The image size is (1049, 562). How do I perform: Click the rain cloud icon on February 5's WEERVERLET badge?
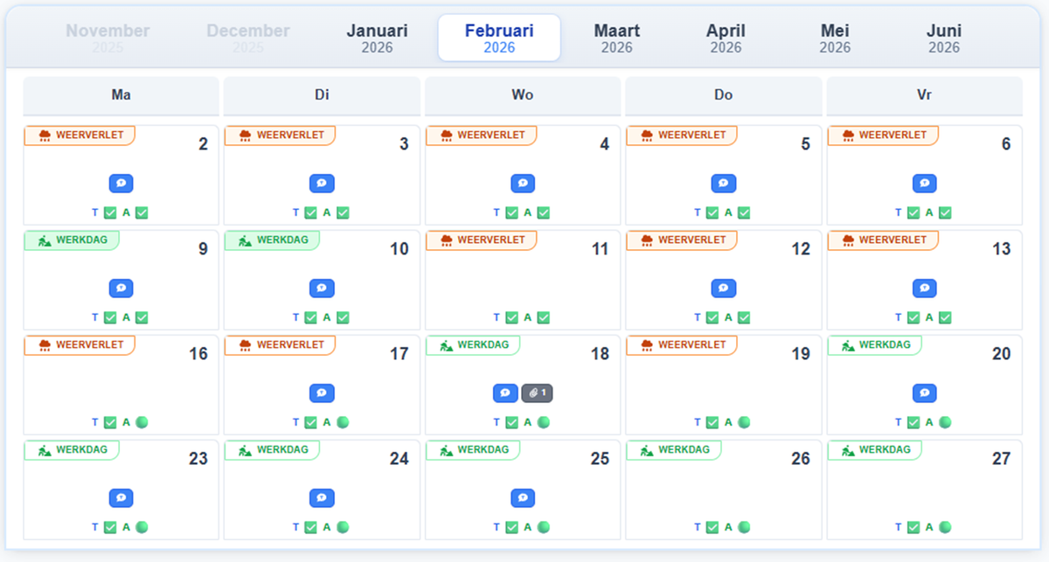[x=649, y=135]
